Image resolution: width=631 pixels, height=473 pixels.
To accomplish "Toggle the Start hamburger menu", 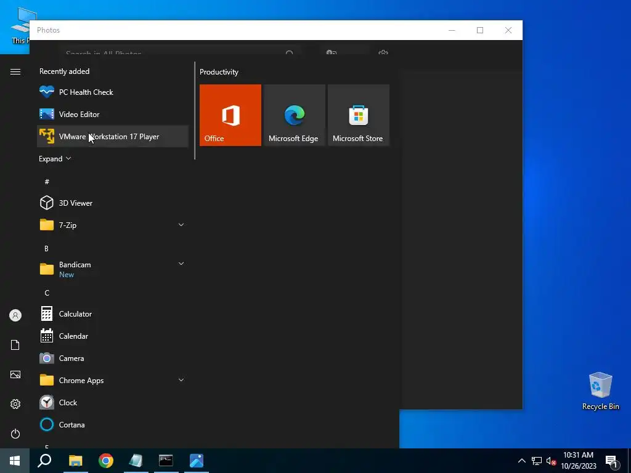I will 15,71.
